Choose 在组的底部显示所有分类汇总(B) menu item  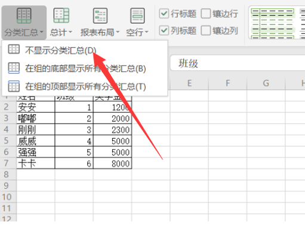(x=85, y=68)
